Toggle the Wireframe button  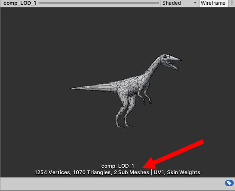[x=213, y=3]
